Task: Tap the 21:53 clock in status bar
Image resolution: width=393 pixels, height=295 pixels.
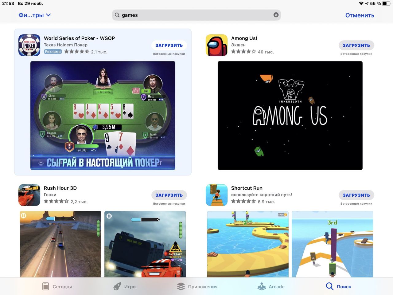Action: tap(8, 3)
